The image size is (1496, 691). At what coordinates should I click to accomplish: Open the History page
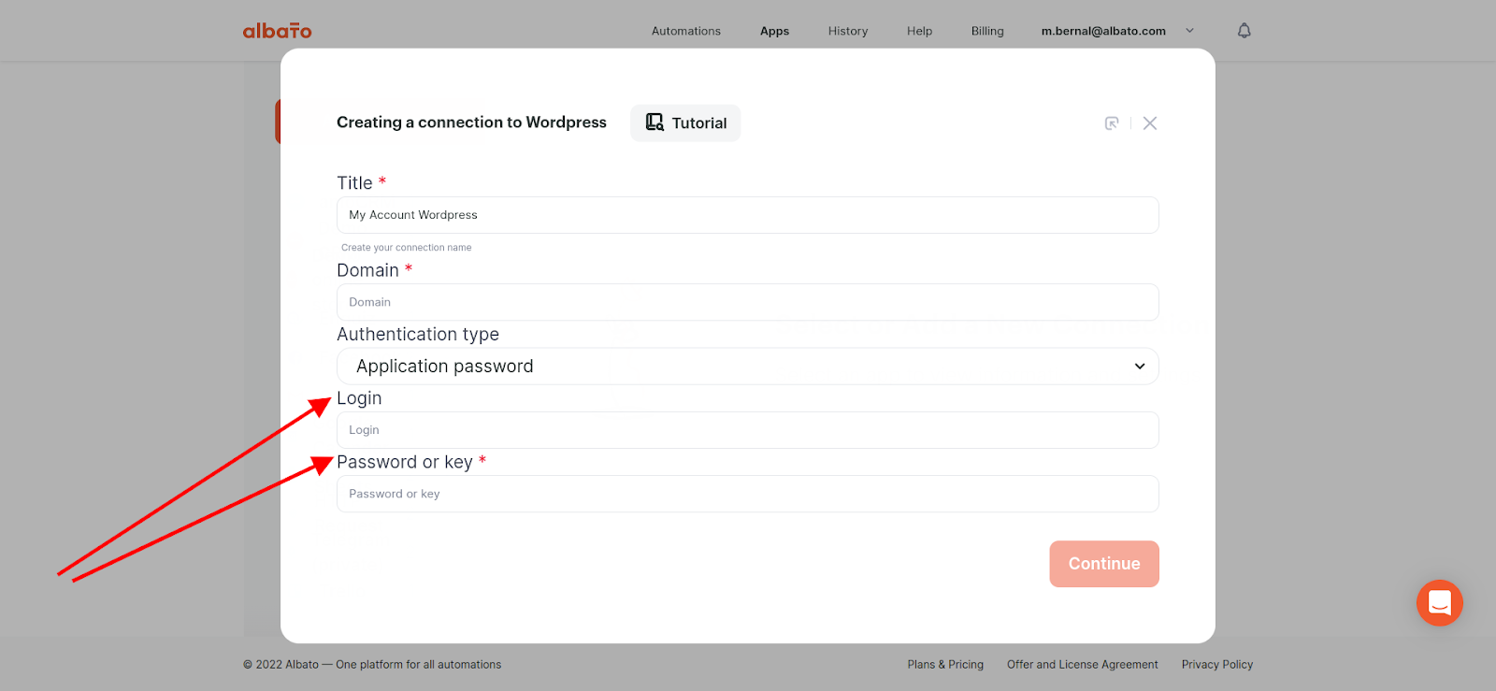tap(847, 31)
